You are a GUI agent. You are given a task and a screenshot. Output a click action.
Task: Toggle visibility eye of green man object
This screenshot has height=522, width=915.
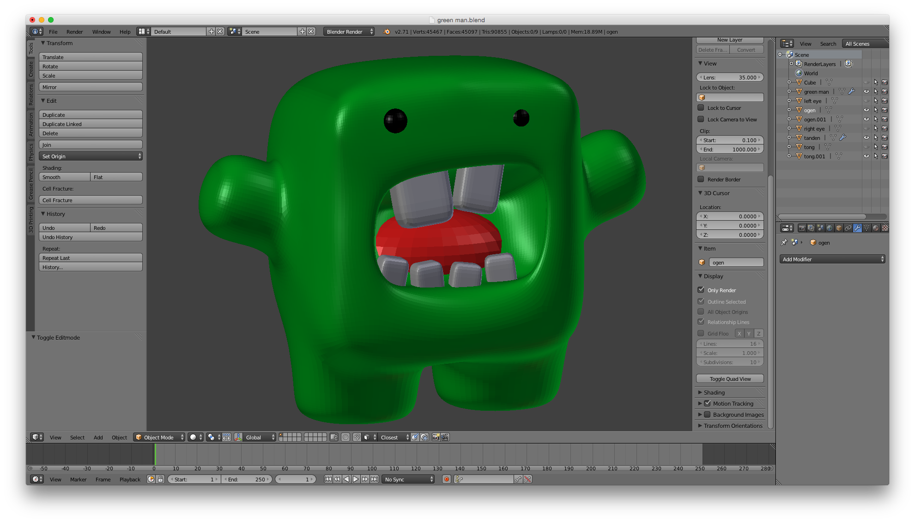[866, 91]
